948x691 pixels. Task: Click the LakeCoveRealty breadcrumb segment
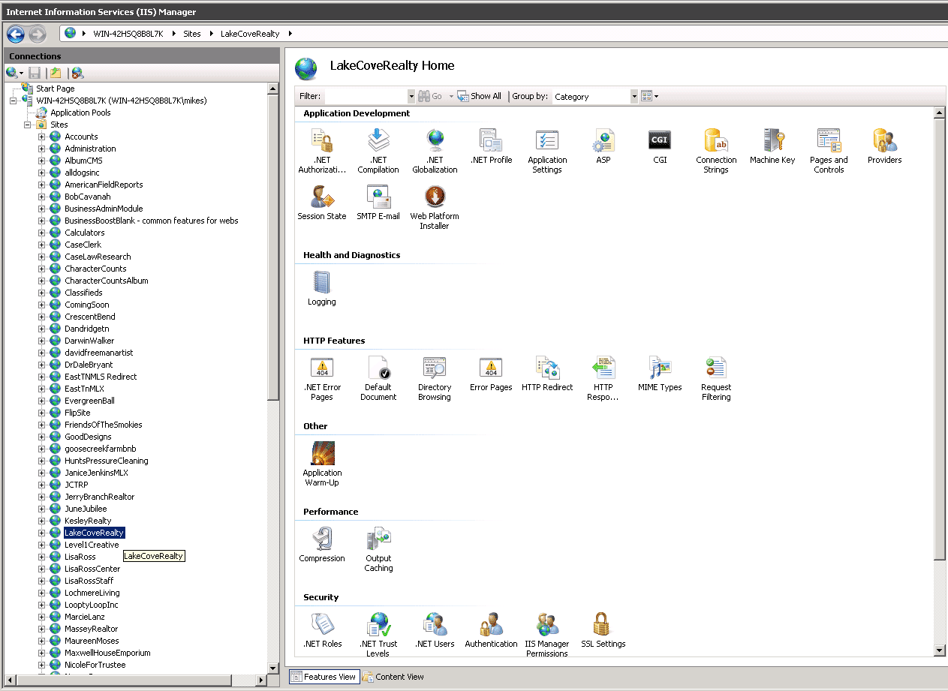click(x=250, y=34)
